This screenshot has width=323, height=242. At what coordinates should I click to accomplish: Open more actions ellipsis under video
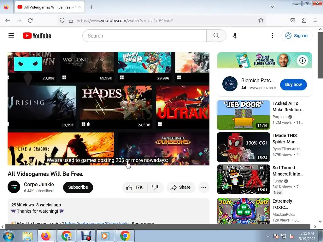(x=204, y=187)
